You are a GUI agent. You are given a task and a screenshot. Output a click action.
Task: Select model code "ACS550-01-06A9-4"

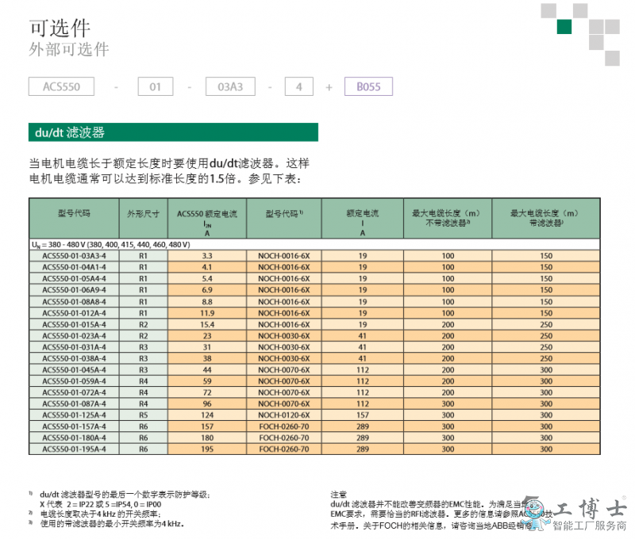(x=74, y=290)
